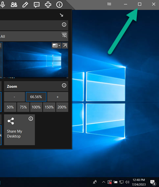Image resolution: width=159 pixels, height=187 pixels.
Task: Increase zoom with the plus button
Action: click(x=58, y=97)
